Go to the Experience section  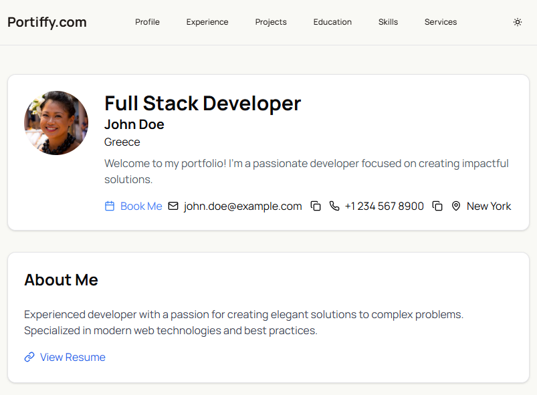point(207,22)
